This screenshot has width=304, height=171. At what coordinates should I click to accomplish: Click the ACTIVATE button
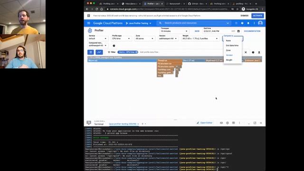257,16
